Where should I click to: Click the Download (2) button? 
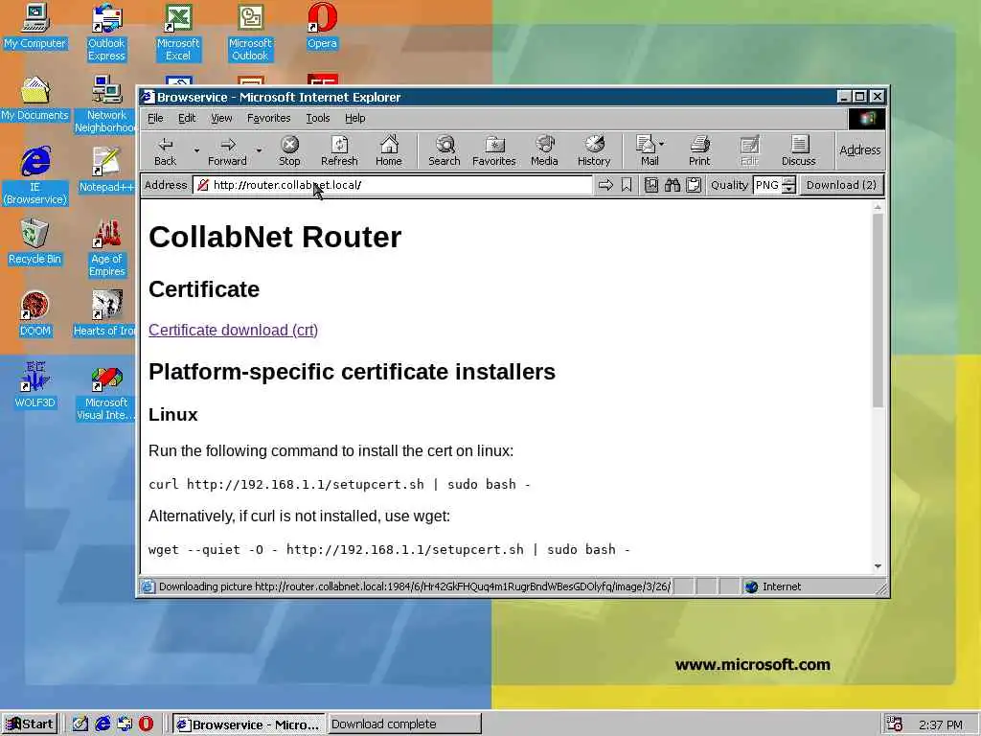click(841, 185)
